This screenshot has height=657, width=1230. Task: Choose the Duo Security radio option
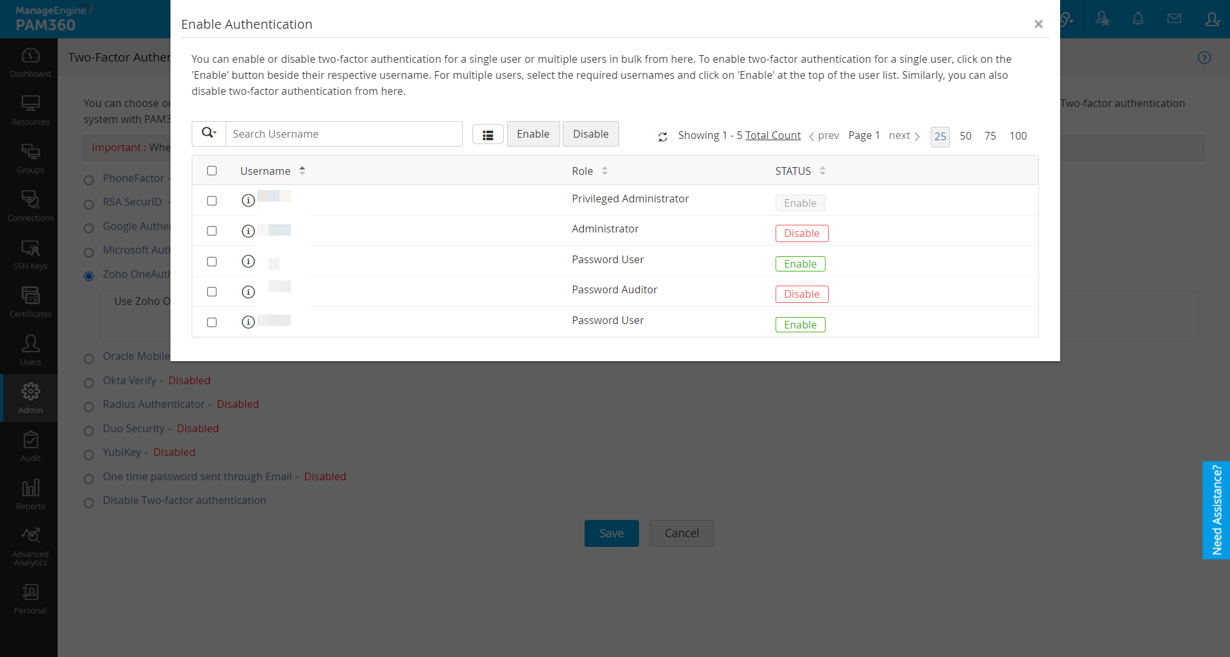[x=89, y=431]
